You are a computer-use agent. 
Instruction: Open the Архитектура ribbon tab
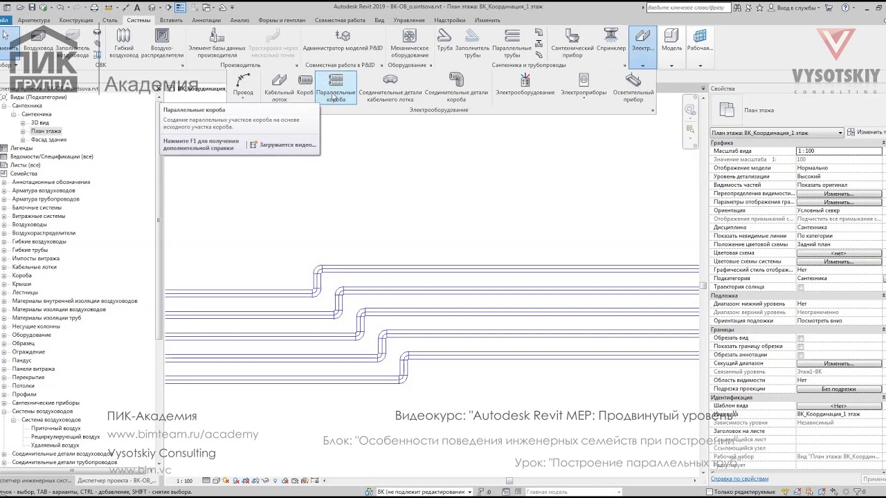coord(34,20)
